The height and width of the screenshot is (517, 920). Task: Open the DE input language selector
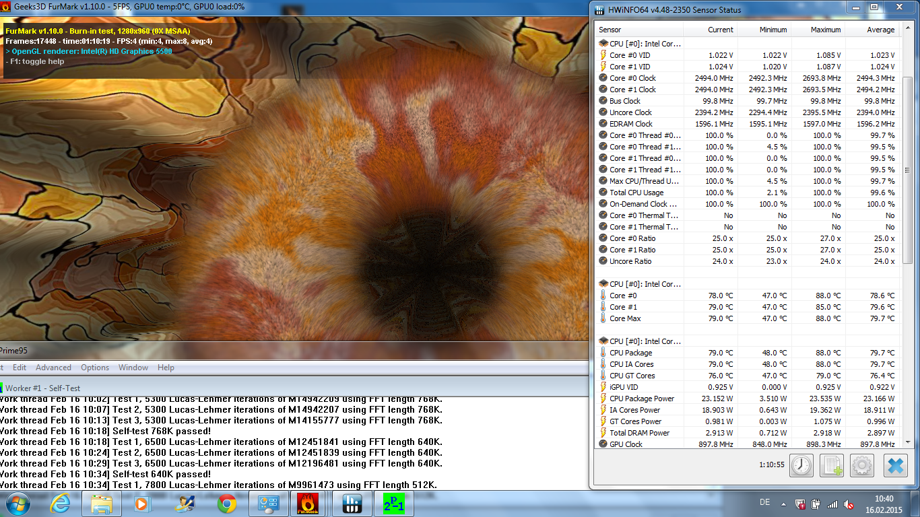click(x=764, y=503)
